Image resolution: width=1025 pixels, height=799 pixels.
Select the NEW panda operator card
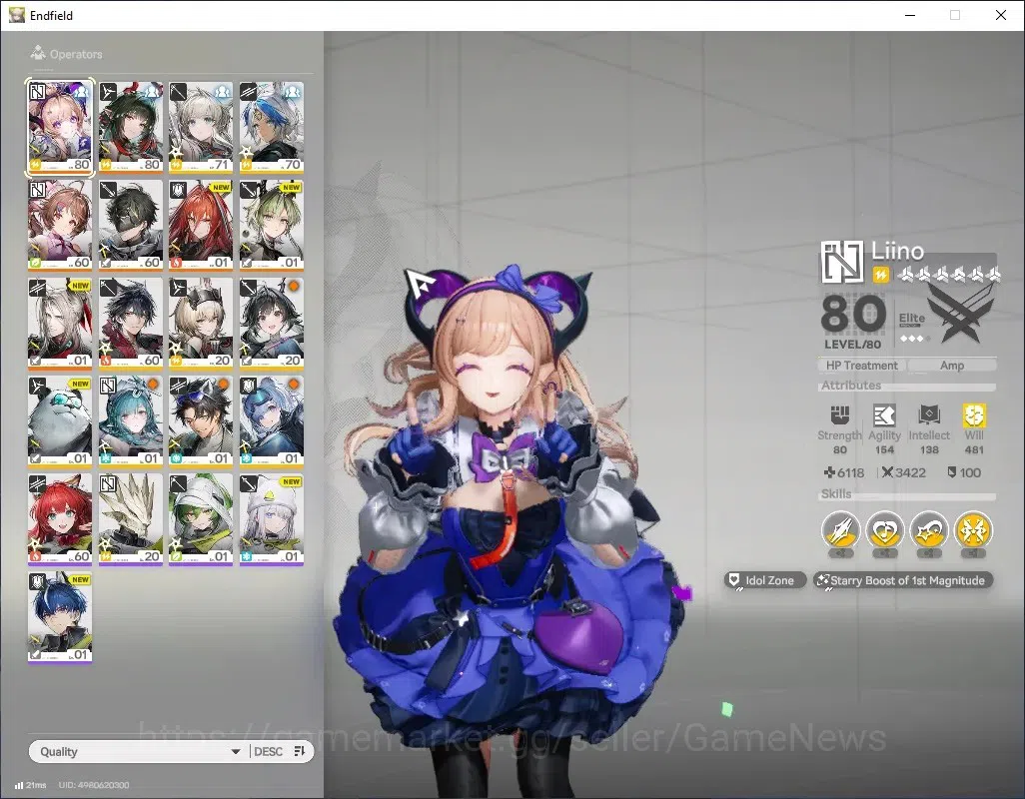point(60,421)
